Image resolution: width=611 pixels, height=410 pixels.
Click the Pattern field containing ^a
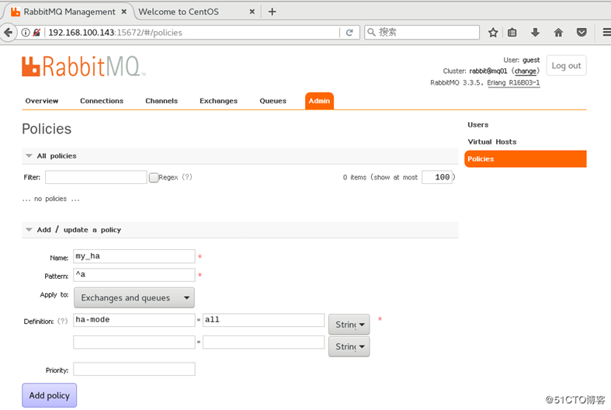134,275
